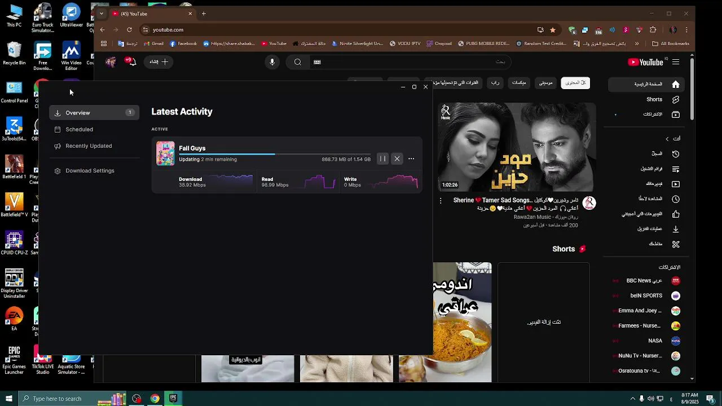Open the Rawa2an Music channel avatar
The height and width of the screenshot is (406, 722).
click(589, 203)
